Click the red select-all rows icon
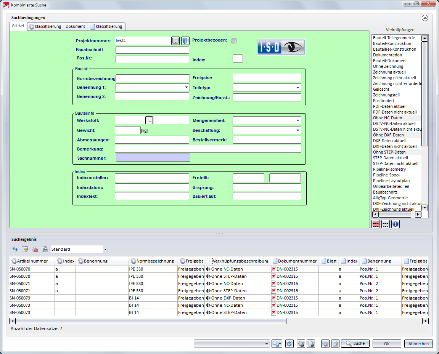The width and height of the screenshot is (439, 354). (x=376, y=224)
